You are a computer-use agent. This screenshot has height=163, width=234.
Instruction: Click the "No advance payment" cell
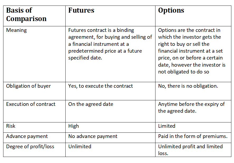pyautogui.click(x=93, y=136)
